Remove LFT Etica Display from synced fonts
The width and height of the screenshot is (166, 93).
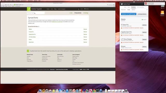[85, 37]
